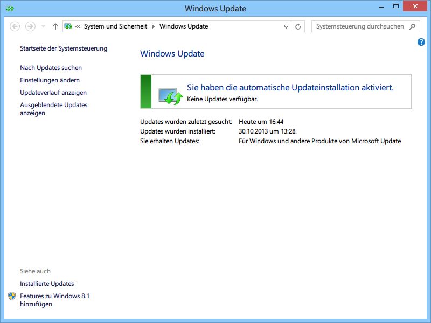This screenshot has height=323, width=431.
Task: Expand the address bar history dropdown
Action: pyautogui.click(x=286, y=26)
